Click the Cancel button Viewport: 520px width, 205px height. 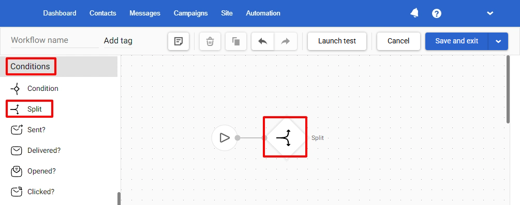coord(398,41)
